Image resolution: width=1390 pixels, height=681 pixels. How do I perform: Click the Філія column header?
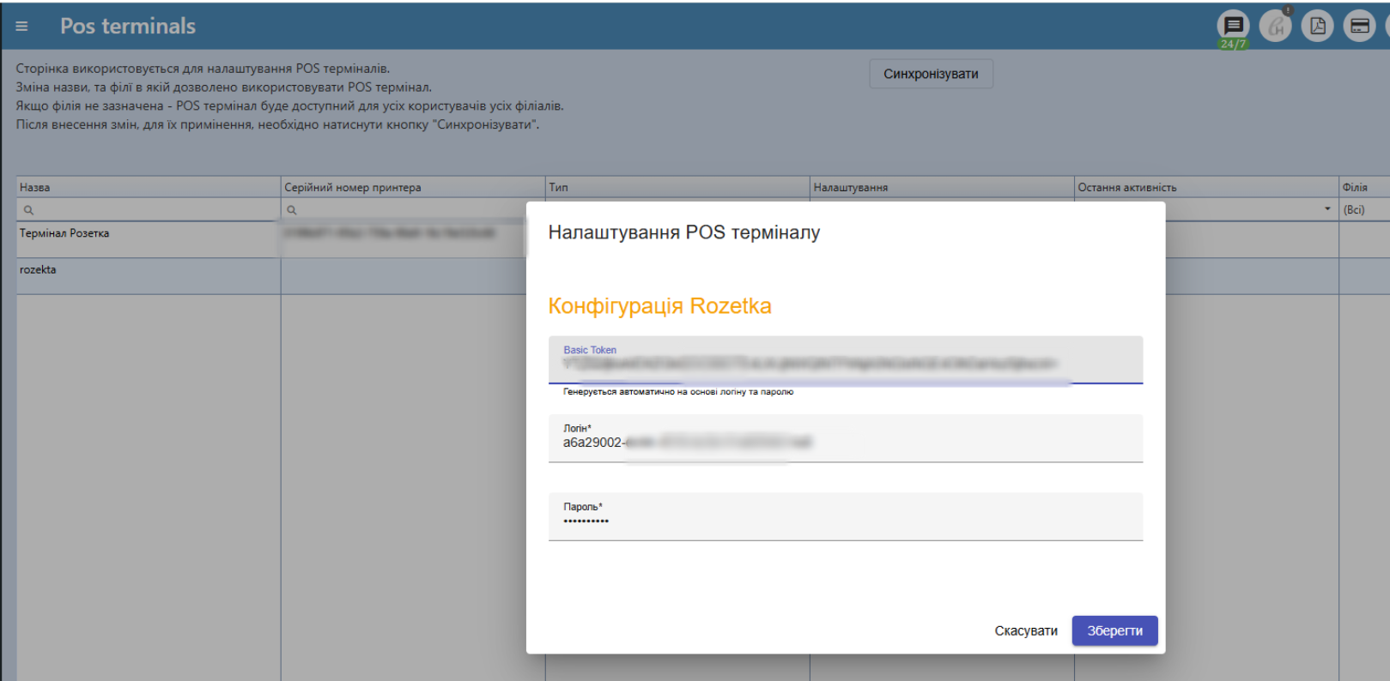(x=1364, y=187)
